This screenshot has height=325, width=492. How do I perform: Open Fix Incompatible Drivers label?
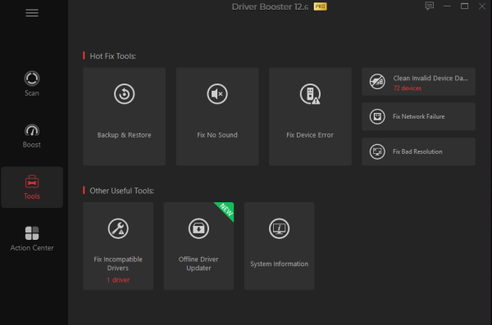(118, 264)
